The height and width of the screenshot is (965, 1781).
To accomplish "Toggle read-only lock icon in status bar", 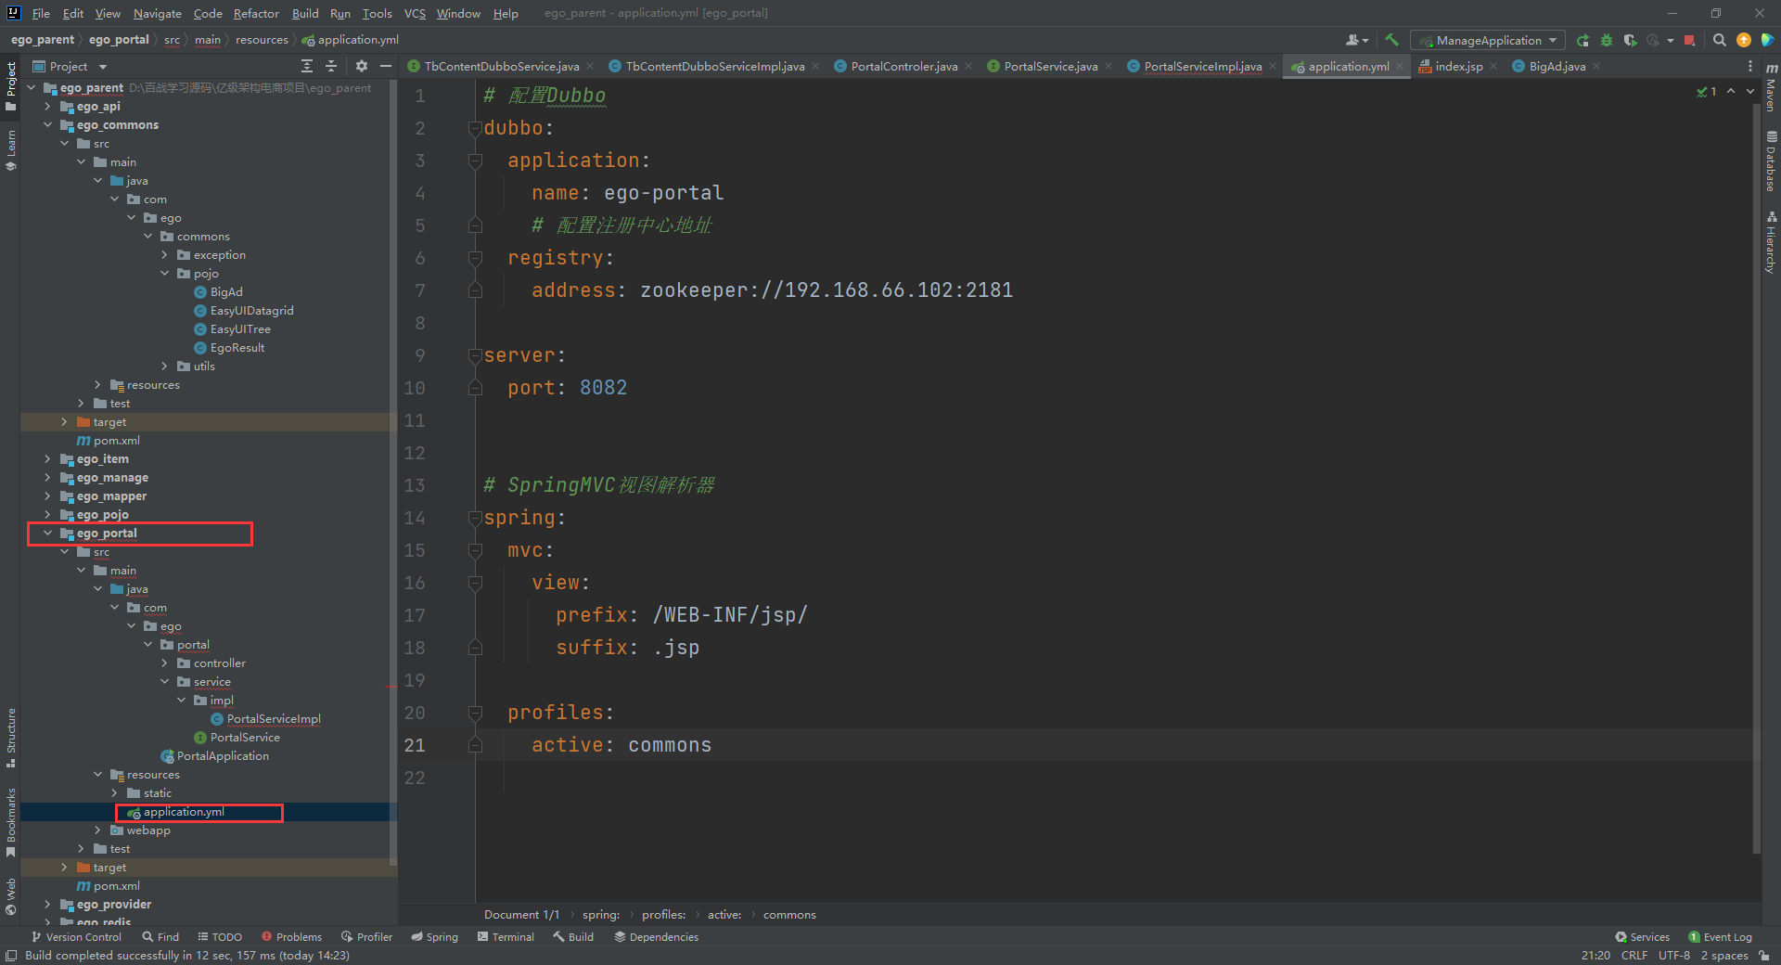I will (1763, 956).
